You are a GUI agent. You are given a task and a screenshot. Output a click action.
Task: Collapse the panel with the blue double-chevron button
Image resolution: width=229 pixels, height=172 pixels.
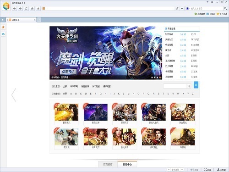coord(196,85)
